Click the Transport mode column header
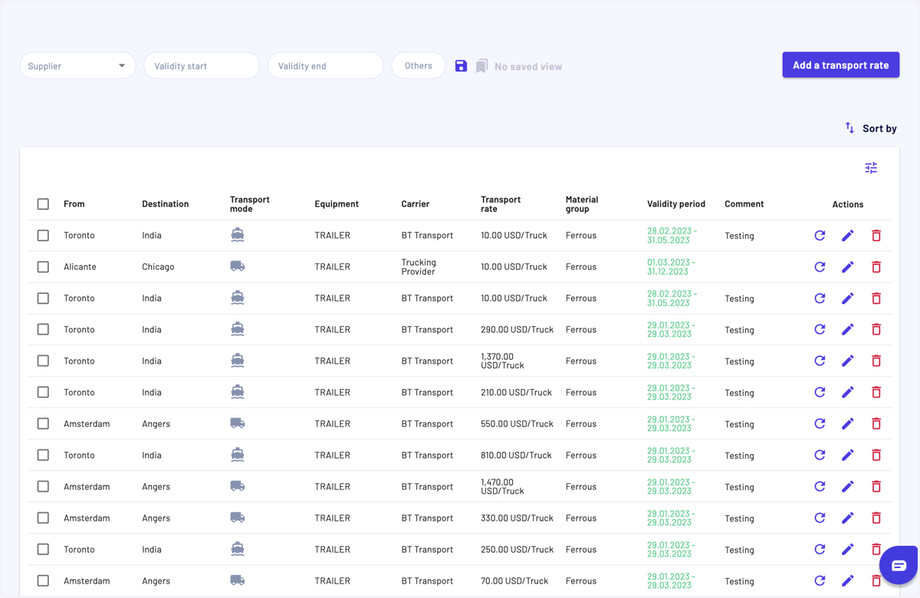 [x=250, y=204]
